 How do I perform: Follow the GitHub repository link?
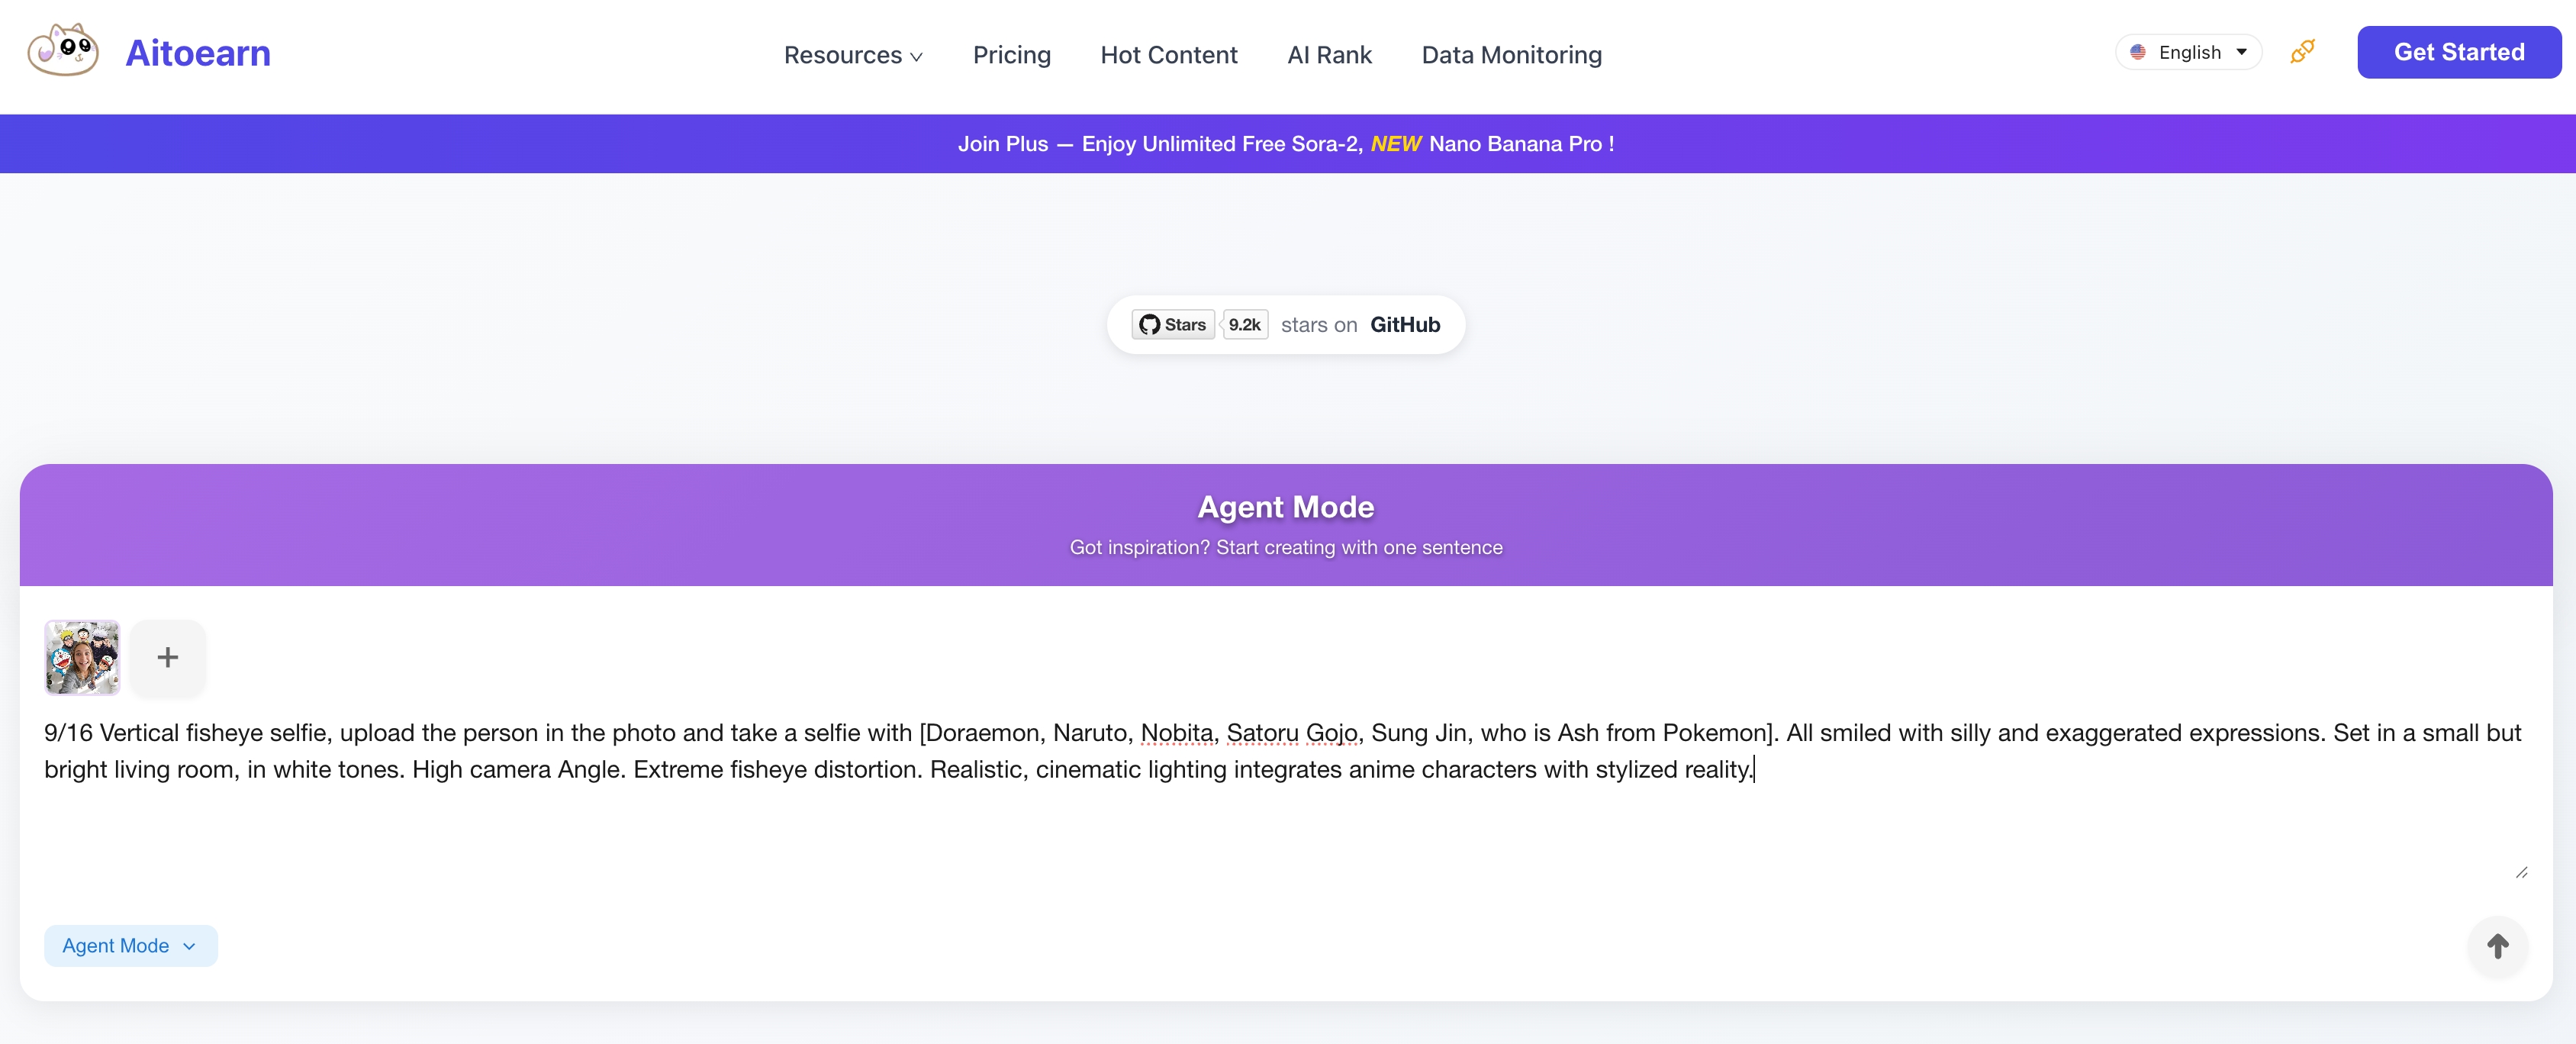pyautogui.click(x=1404, y=324)
